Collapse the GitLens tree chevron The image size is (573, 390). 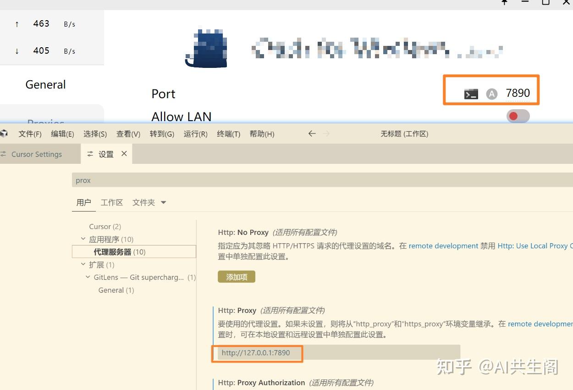pyautogui.click(x=88, y=277)
